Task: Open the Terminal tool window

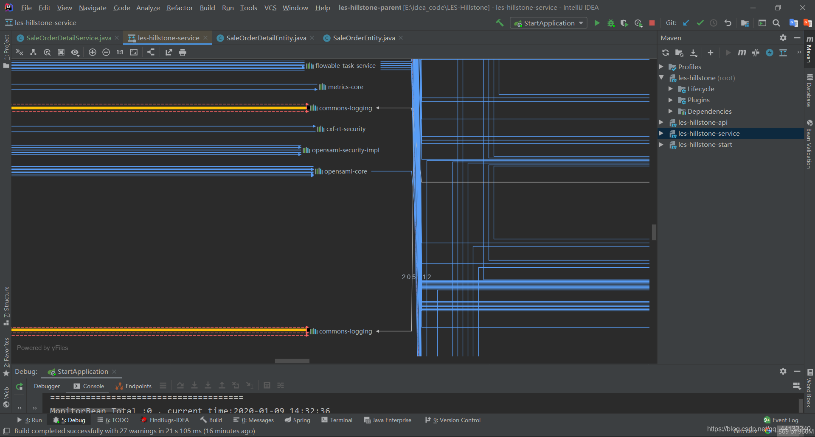Action: tap(337, 420)
